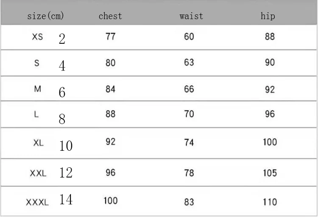
Task: Click the "hip" column header
Action: point(268,17)
